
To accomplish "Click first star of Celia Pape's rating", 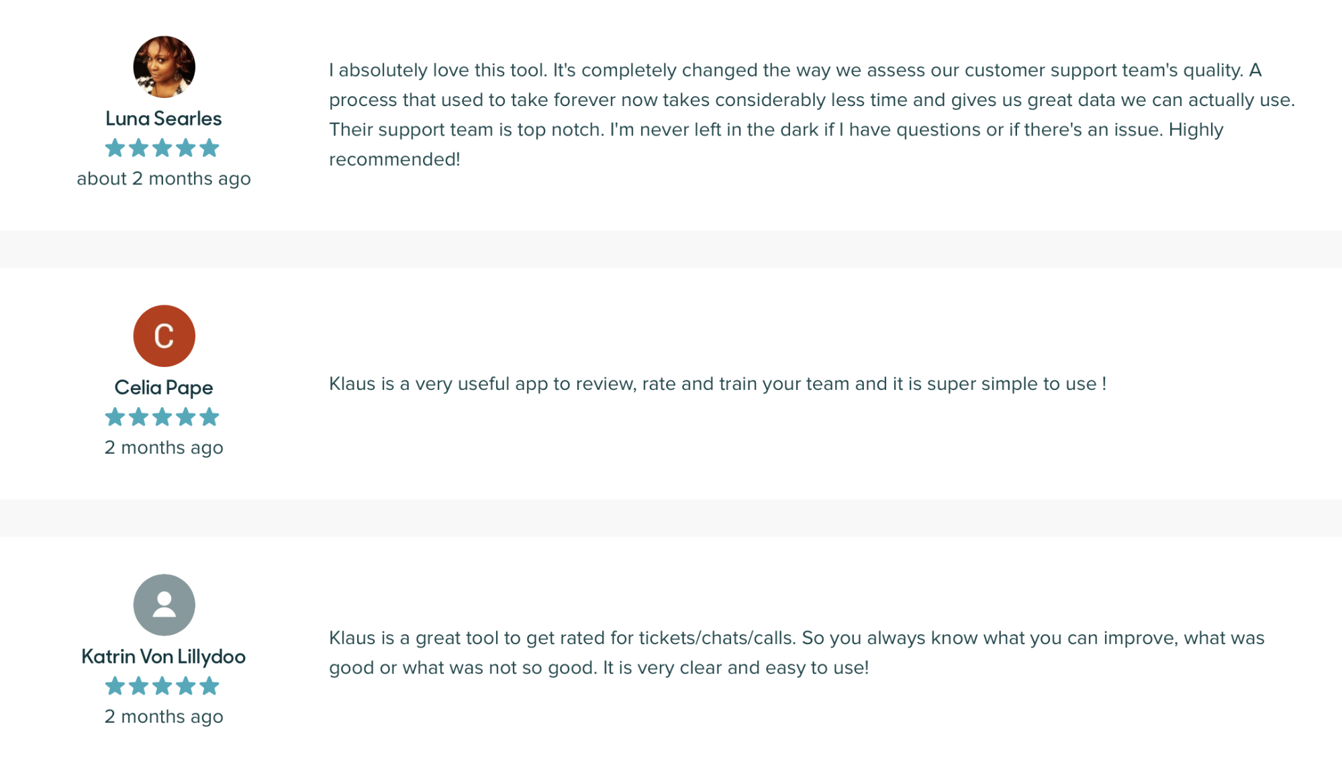I will tap(115, 417).
